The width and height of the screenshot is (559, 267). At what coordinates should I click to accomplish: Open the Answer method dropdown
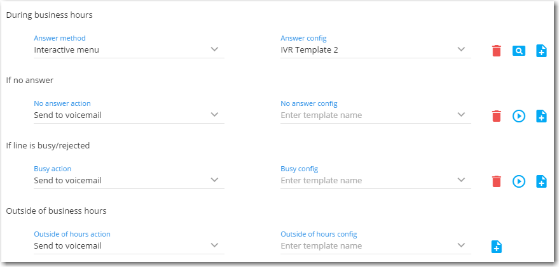pyautogui.click(x=129, y=49)
